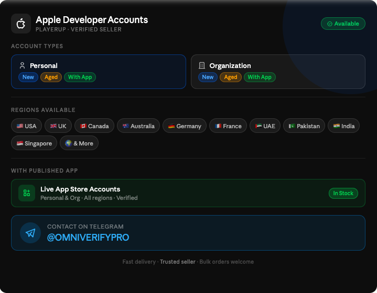Click the Personal person icon
This screenshot has width=377, height=293.
(x=23, y=65)
